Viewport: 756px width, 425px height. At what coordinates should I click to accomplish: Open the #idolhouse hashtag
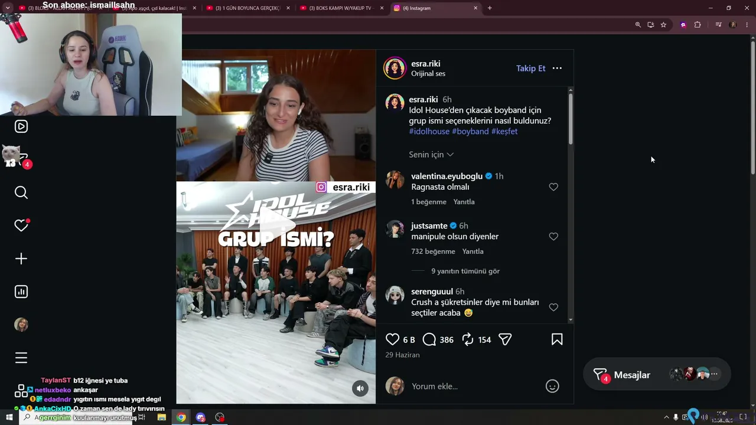point(429,131)
